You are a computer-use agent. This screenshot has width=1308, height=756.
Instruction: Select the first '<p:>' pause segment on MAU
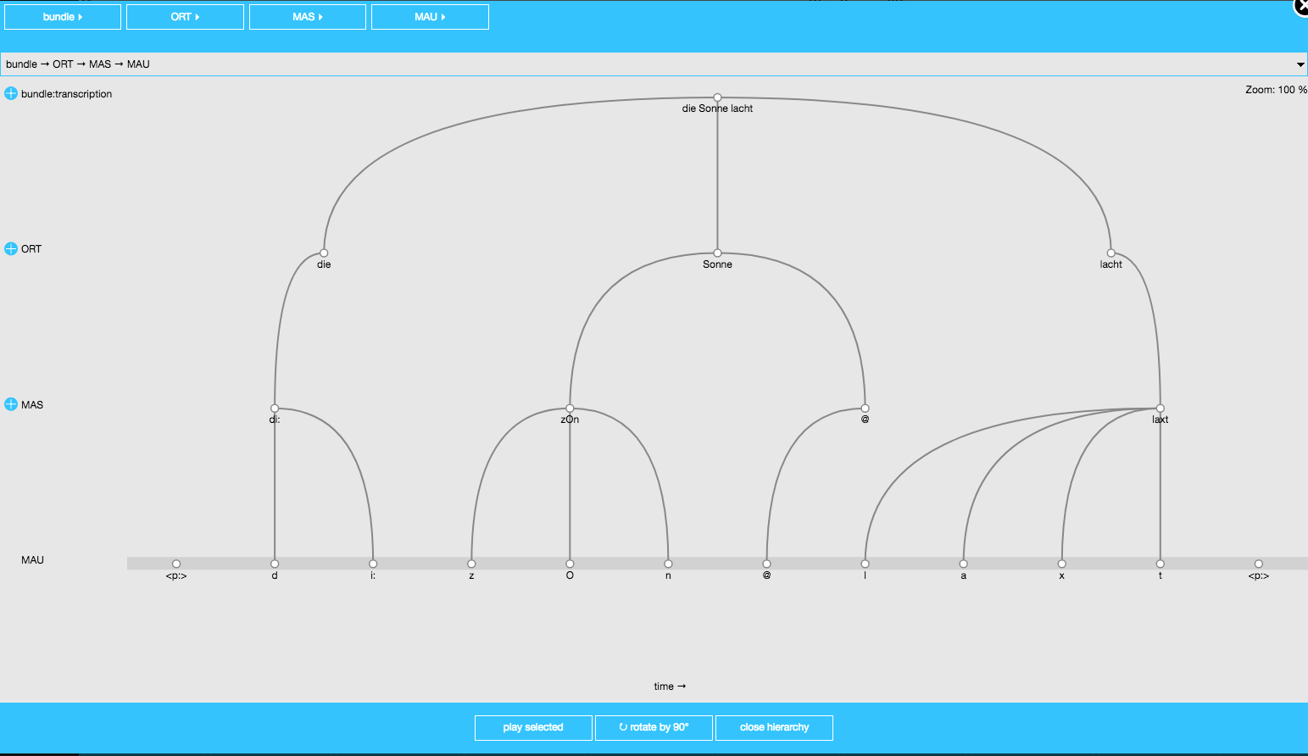tap(176, 563)
